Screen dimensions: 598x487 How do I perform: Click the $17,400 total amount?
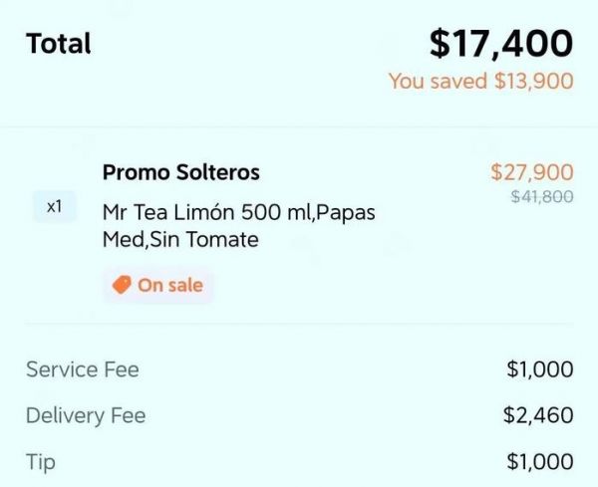(500, 44)
